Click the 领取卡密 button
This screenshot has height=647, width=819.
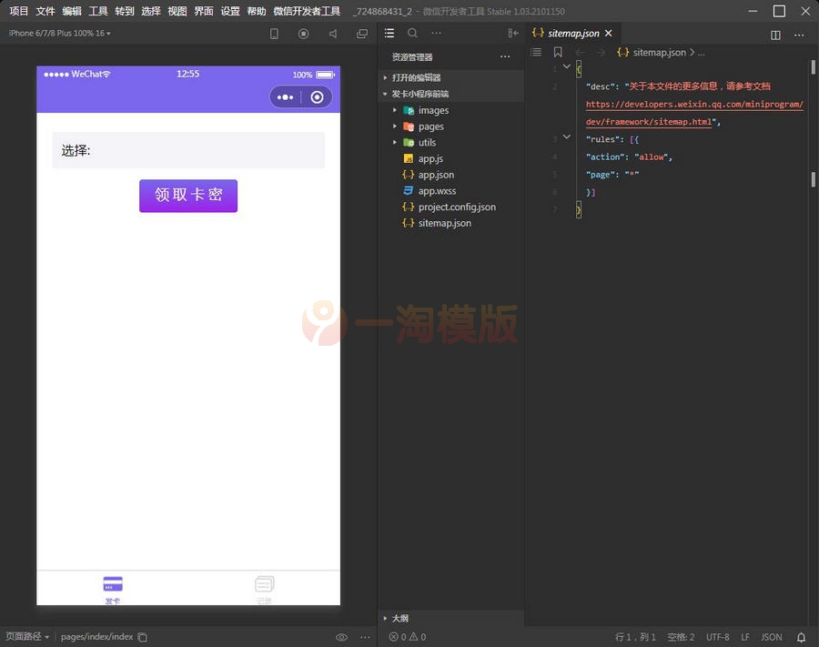pyautogui.click(x=188, y=196)
